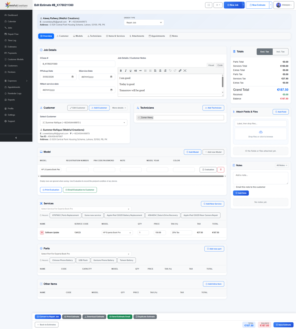Open the Technicians tab
The width and height of the screenshot is (296, 329).
coord(94,36)
